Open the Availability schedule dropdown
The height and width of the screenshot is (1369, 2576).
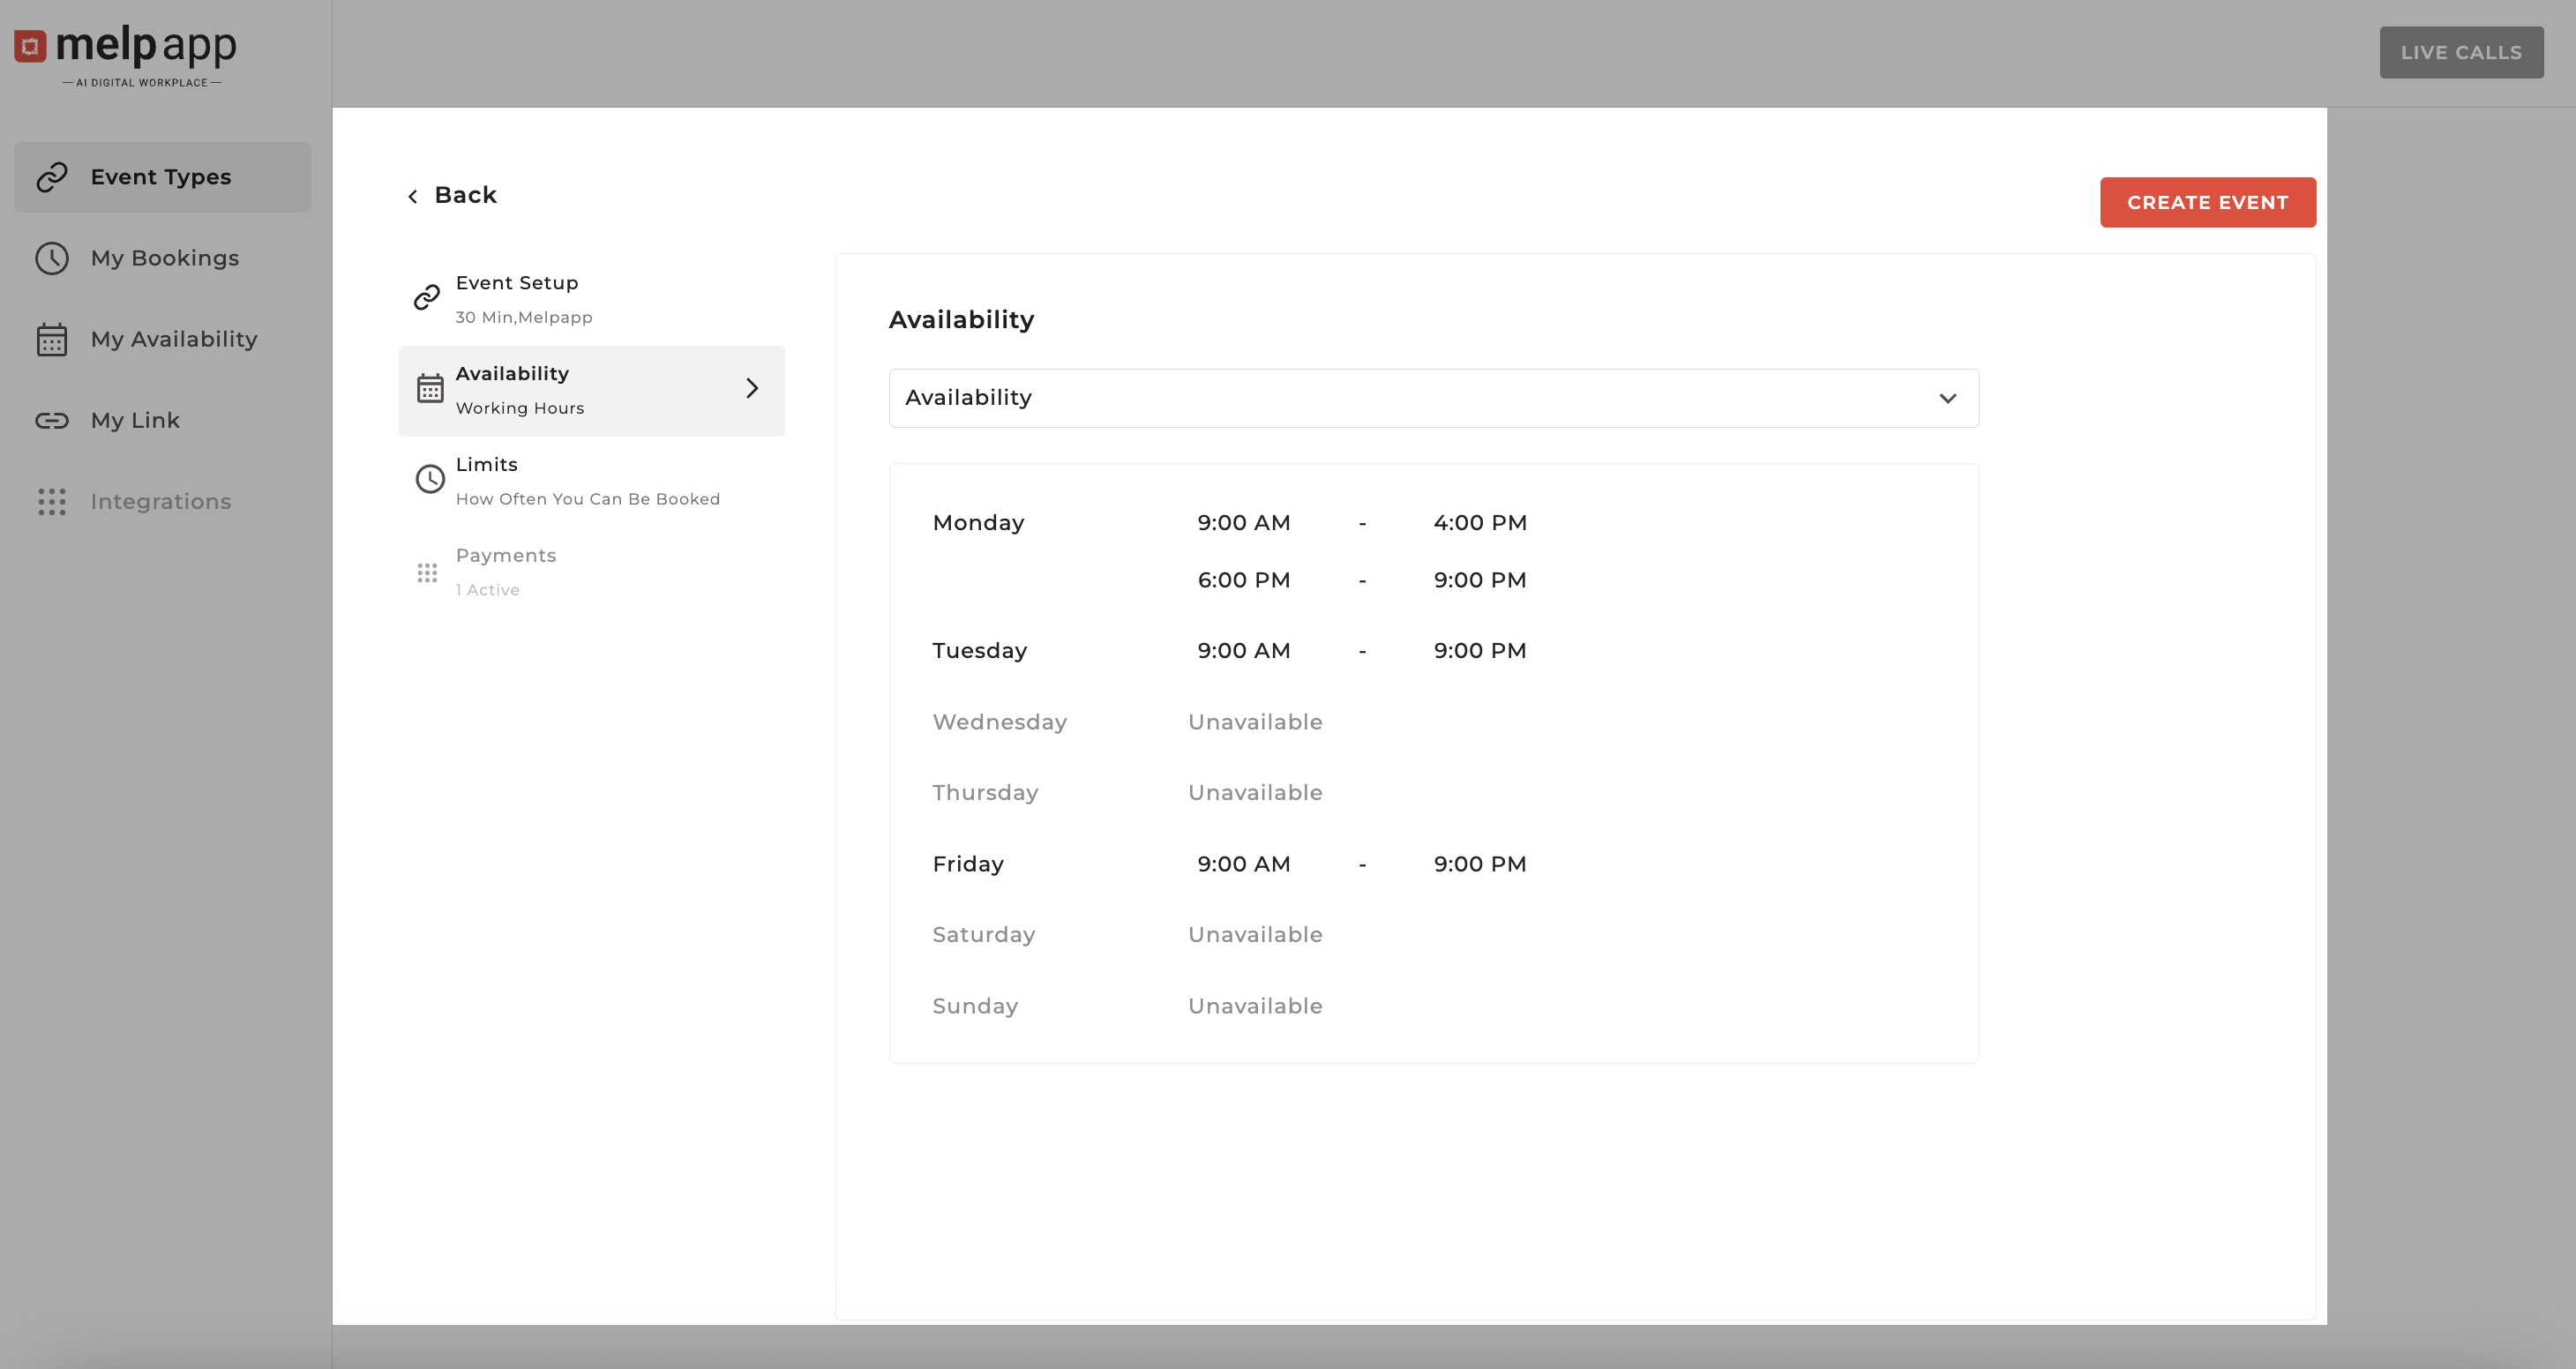coord(1432,398)
